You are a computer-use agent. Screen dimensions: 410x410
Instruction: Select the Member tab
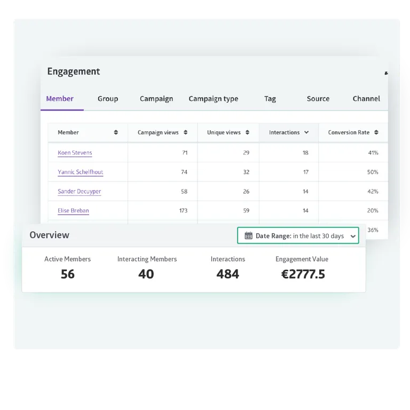tap(60, 99)
